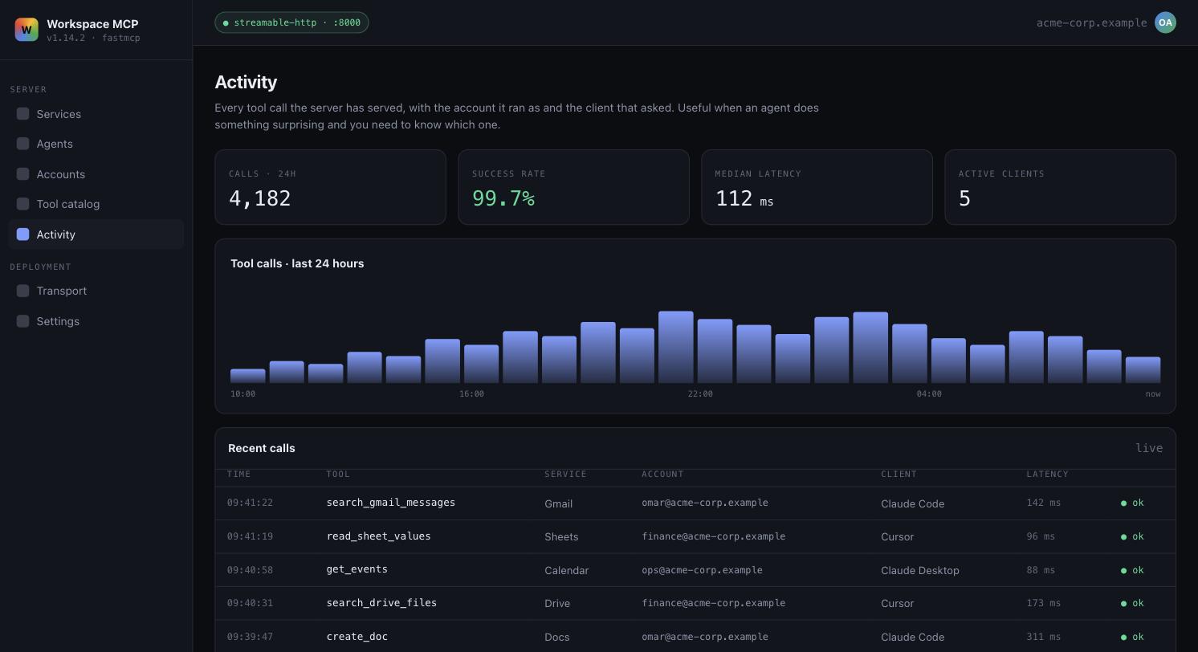Click the Services sidebar icon

click(23, 114)
